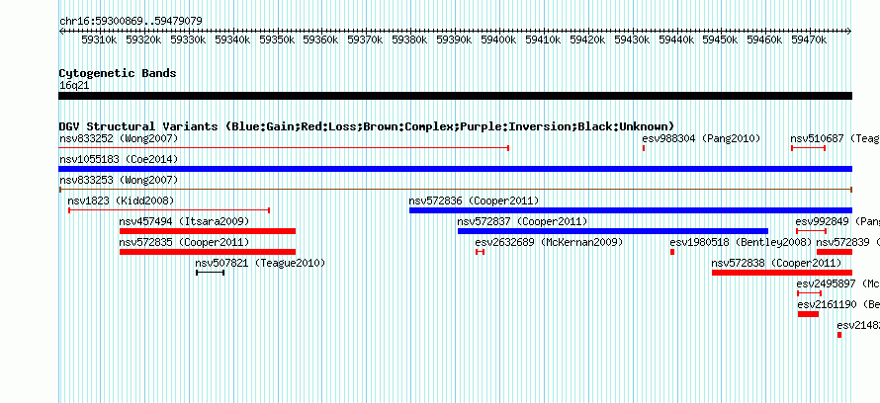Select the small esv1980518 red marker

pyautogui.click(x=672, y=252)
